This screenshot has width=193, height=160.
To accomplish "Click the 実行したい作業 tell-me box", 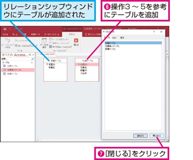I will pyautogui.click(x=93, y=34).
